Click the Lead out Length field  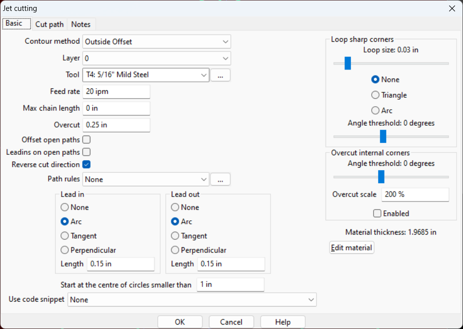point(231,263)
